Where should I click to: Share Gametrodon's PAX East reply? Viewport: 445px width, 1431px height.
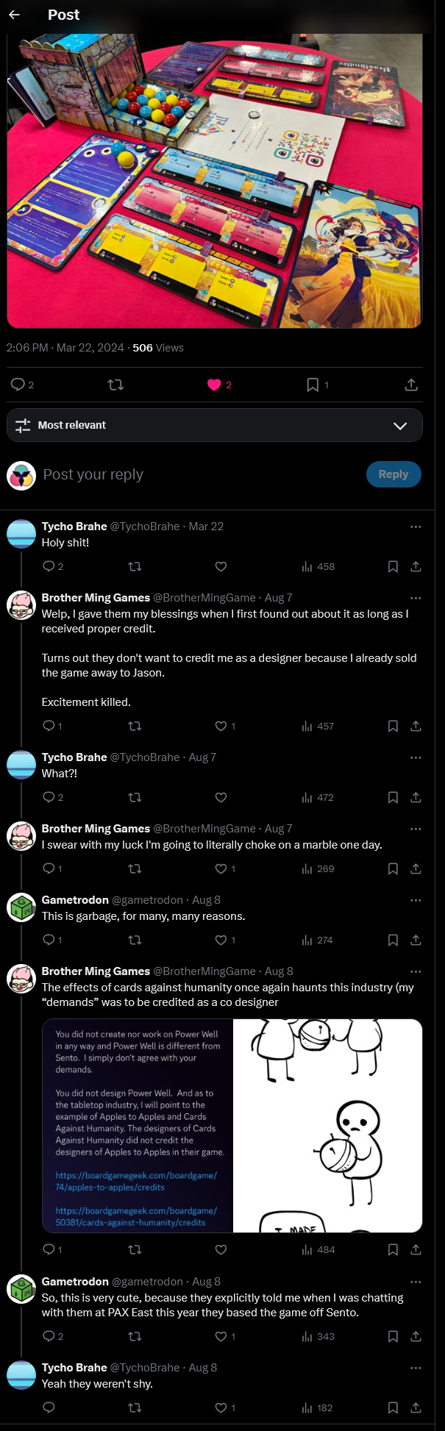[x=416, y=1336]
